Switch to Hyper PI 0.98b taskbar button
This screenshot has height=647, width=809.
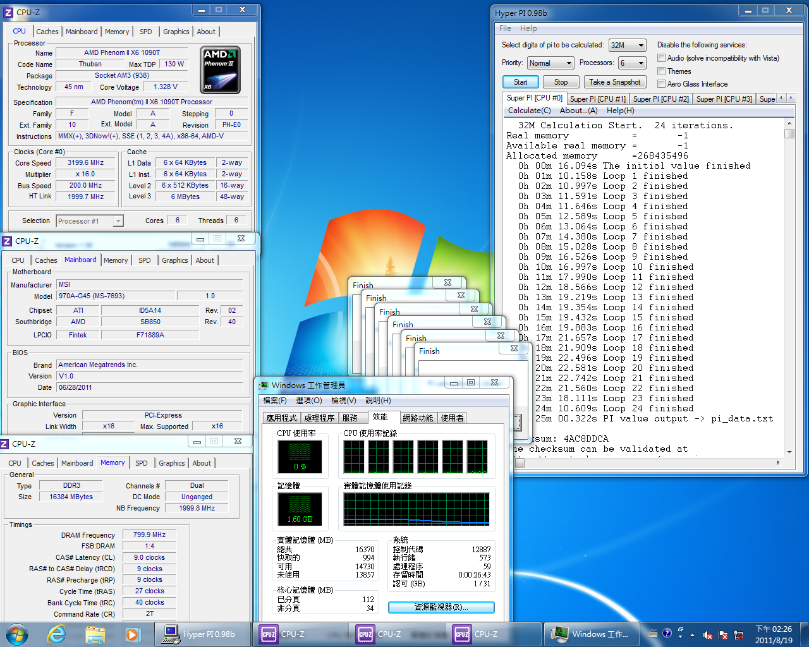pos(202,634)
